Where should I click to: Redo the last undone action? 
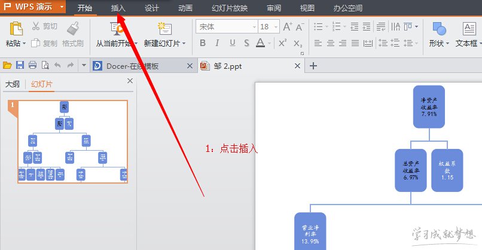(x=71, y=65)
